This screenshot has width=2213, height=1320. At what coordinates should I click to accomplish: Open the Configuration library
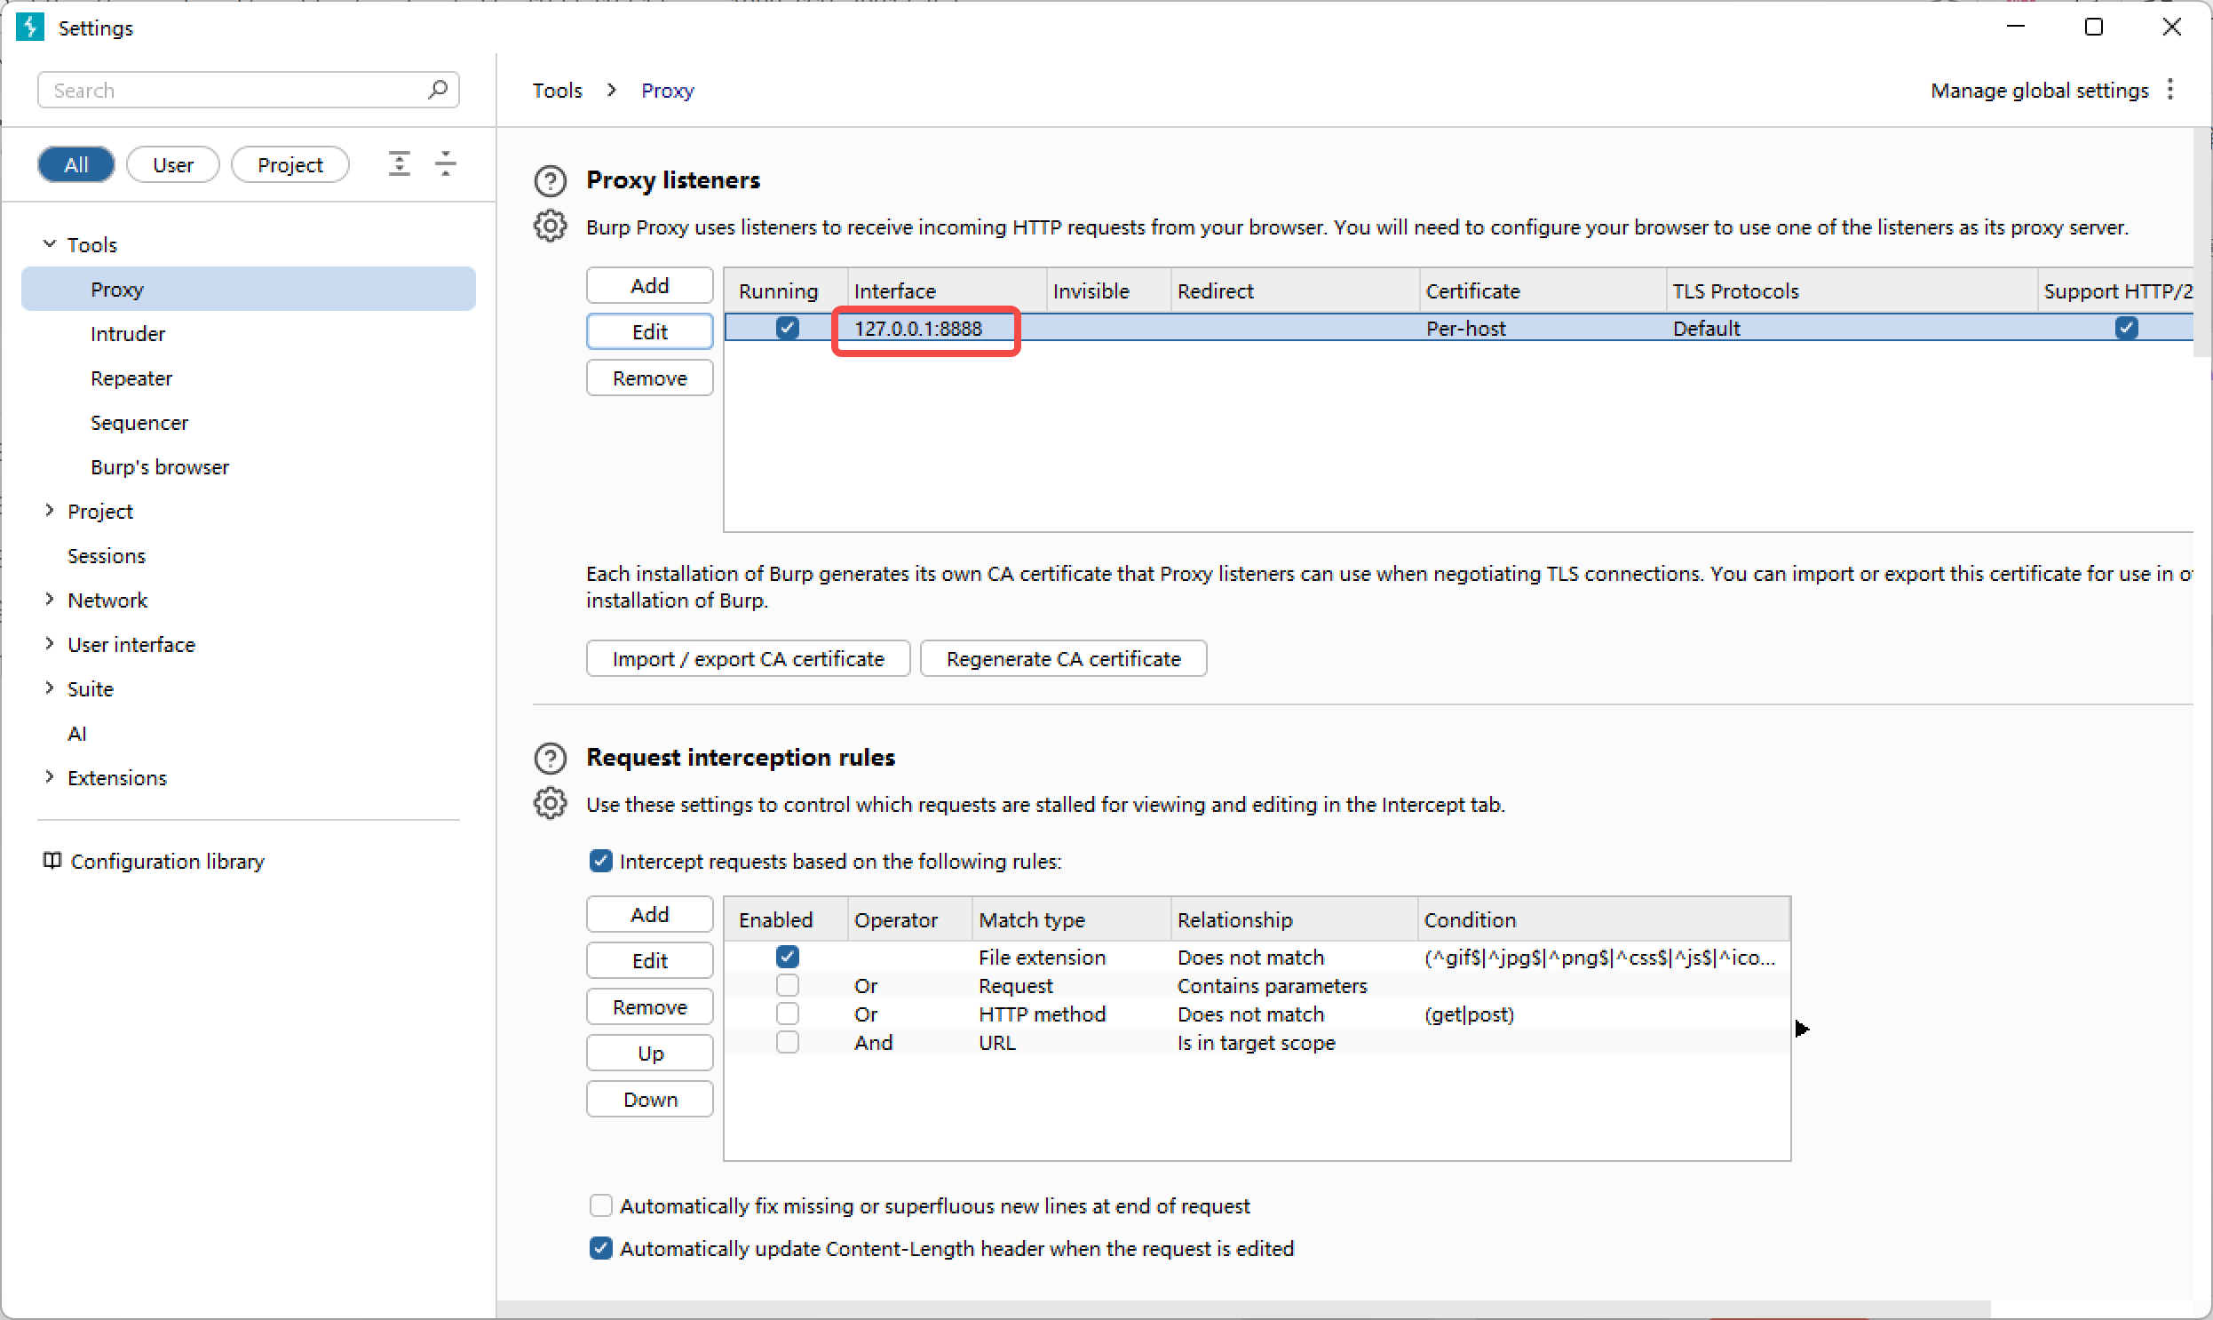point(167,861)
